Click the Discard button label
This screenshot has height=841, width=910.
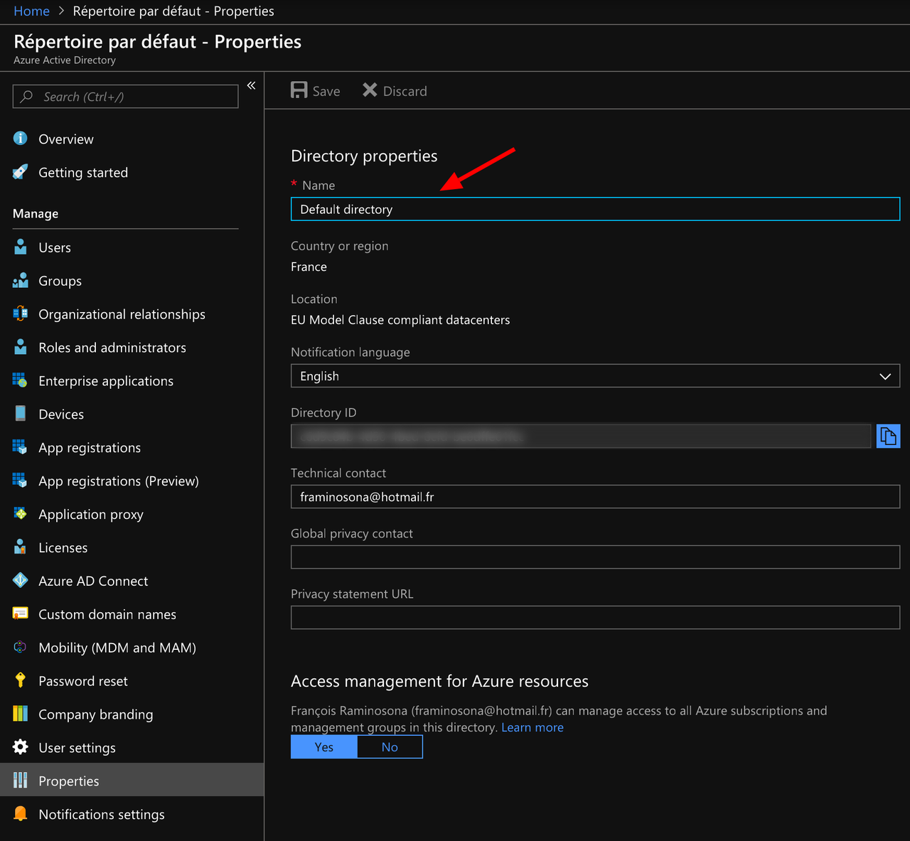405,91
